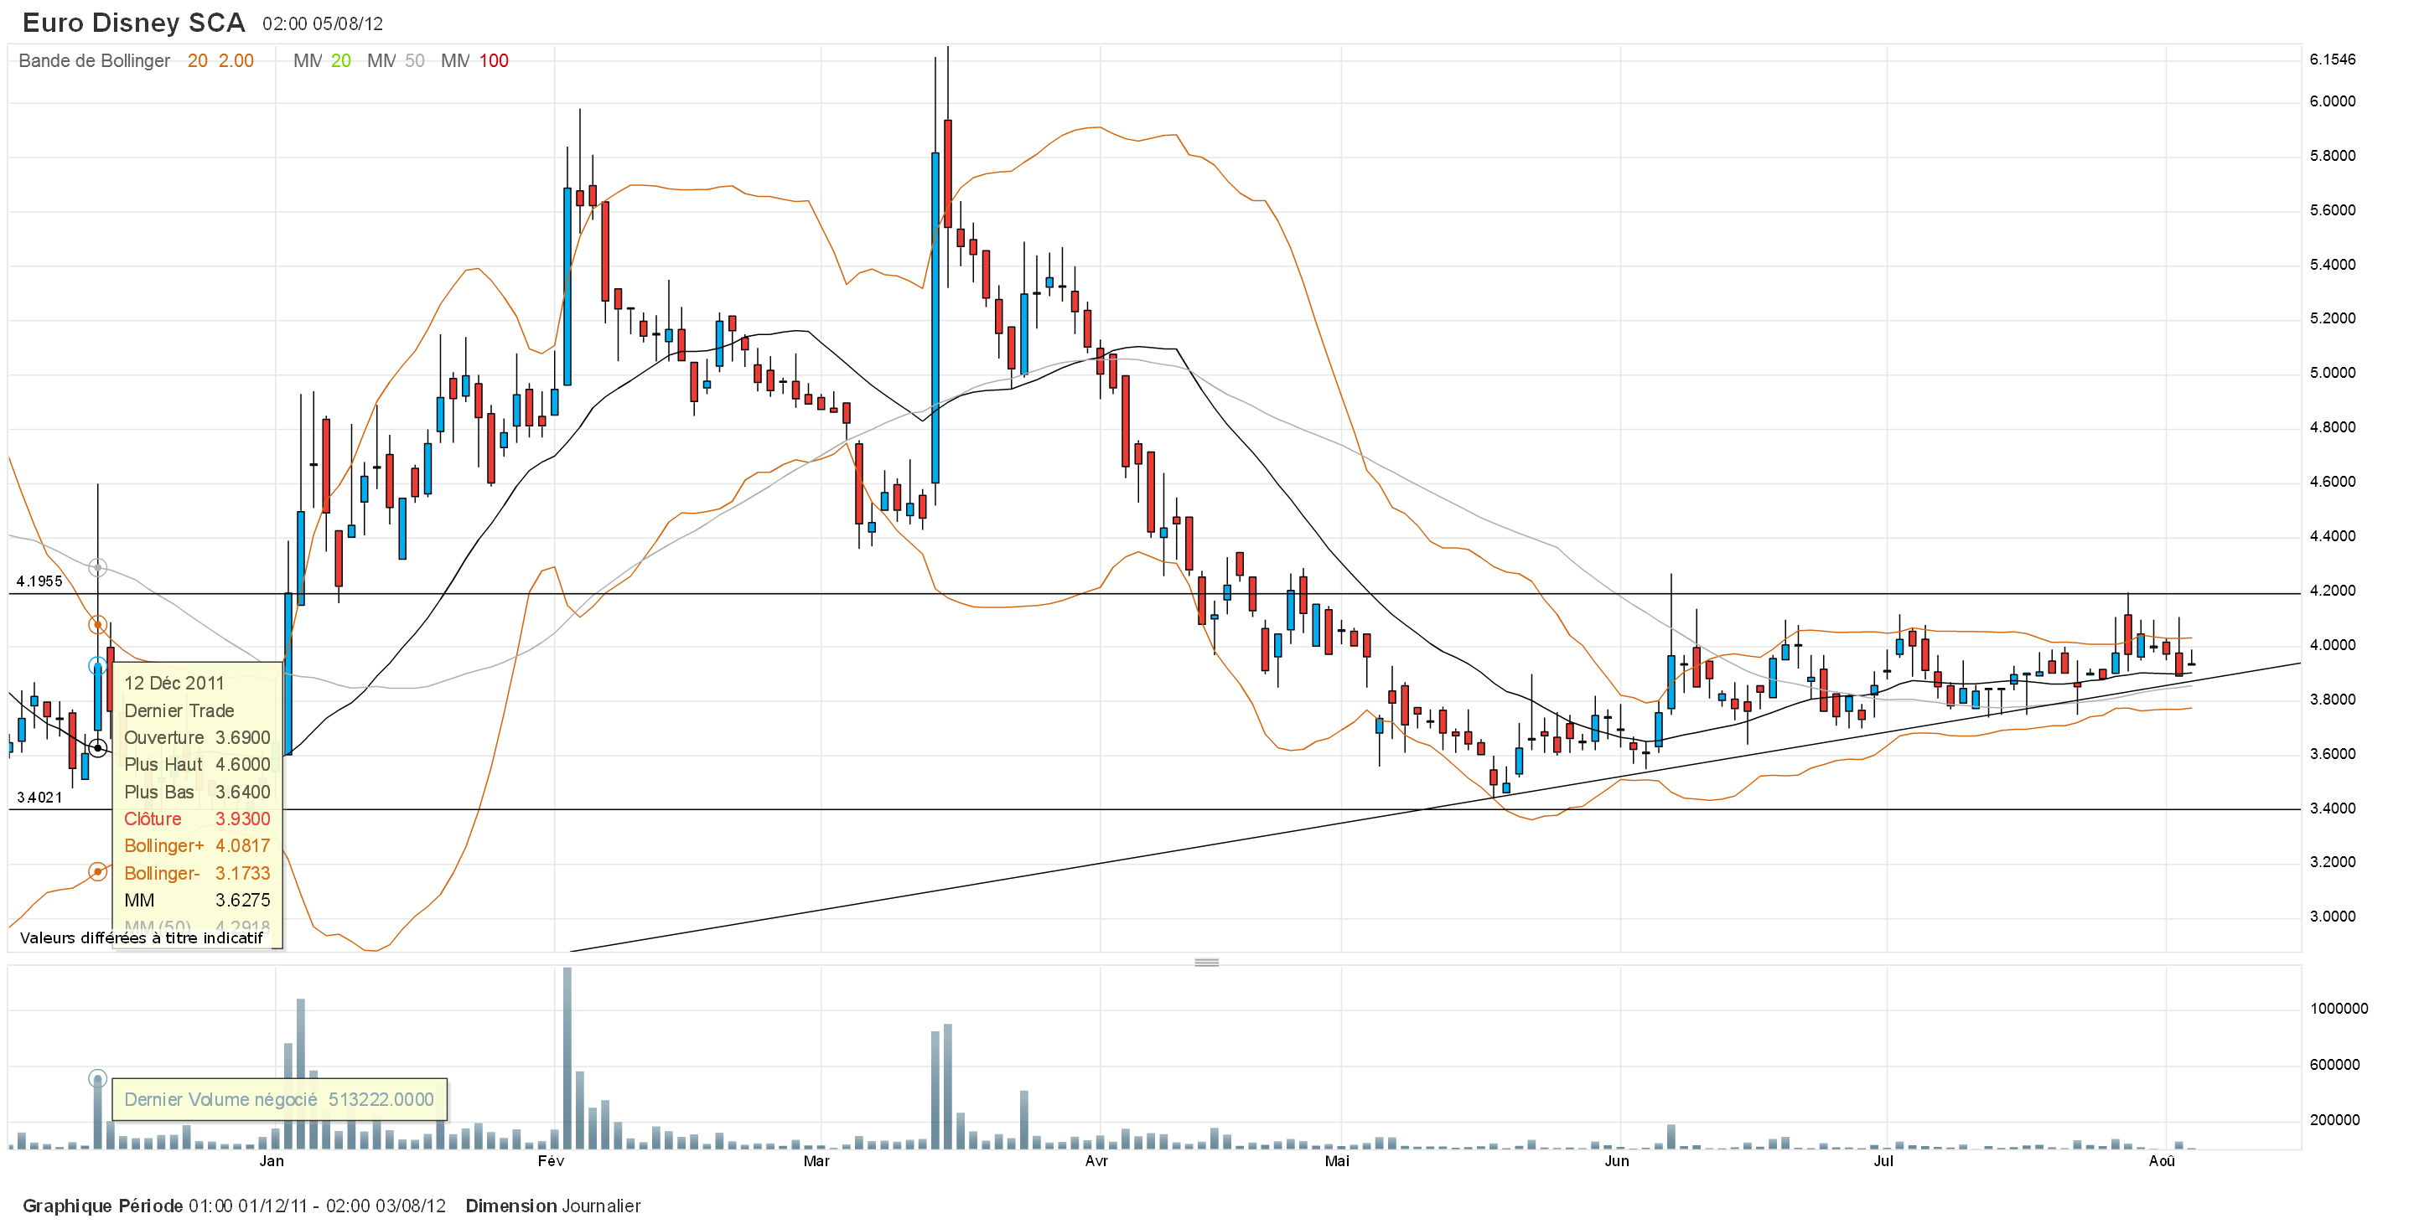
Task: Click the Euro Disney SCA chart title
Action: click(134, 23)
